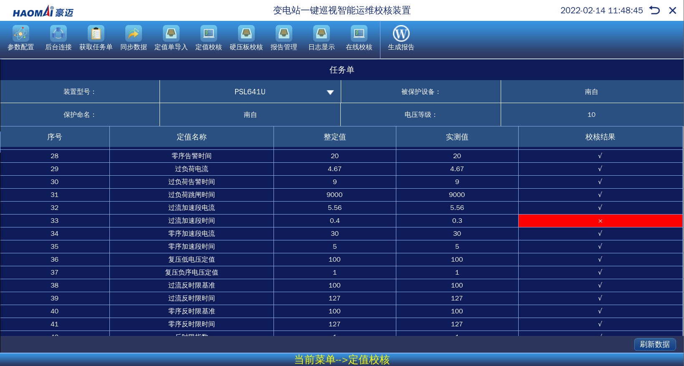Generate report with the 生成报告 icon

click(x=401, y=34)
